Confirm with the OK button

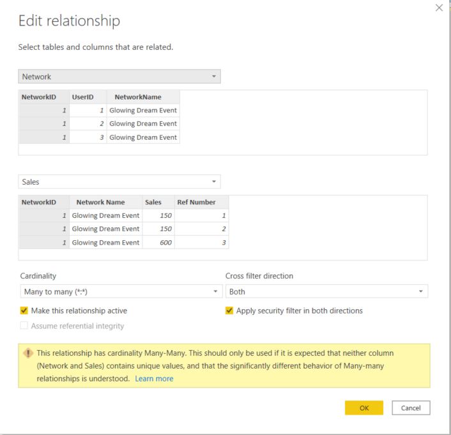364,408
